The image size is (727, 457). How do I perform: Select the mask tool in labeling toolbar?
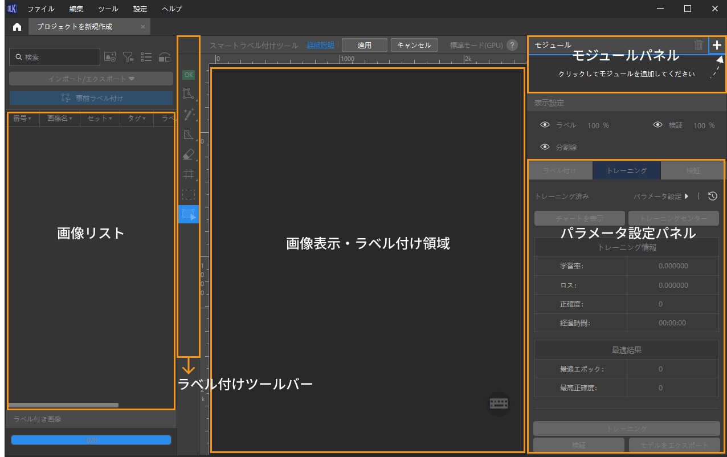point(189,135)
